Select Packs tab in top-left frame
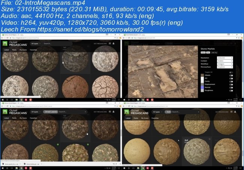Image resolution: width=244 pixels, height=170 pixels. 14,50
